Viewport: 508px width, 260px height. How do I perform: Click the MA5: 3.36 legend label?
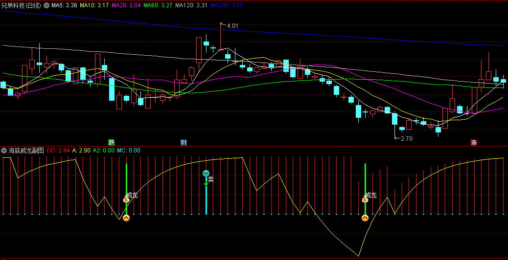64,5
